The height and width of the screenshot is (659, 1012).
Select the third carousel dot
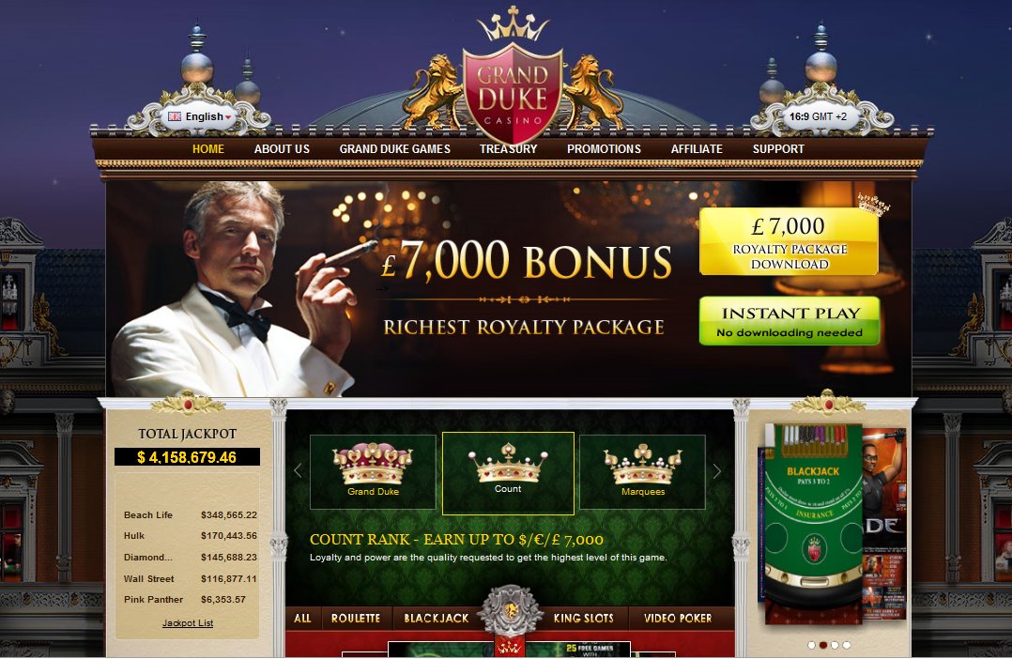(836, 645)
